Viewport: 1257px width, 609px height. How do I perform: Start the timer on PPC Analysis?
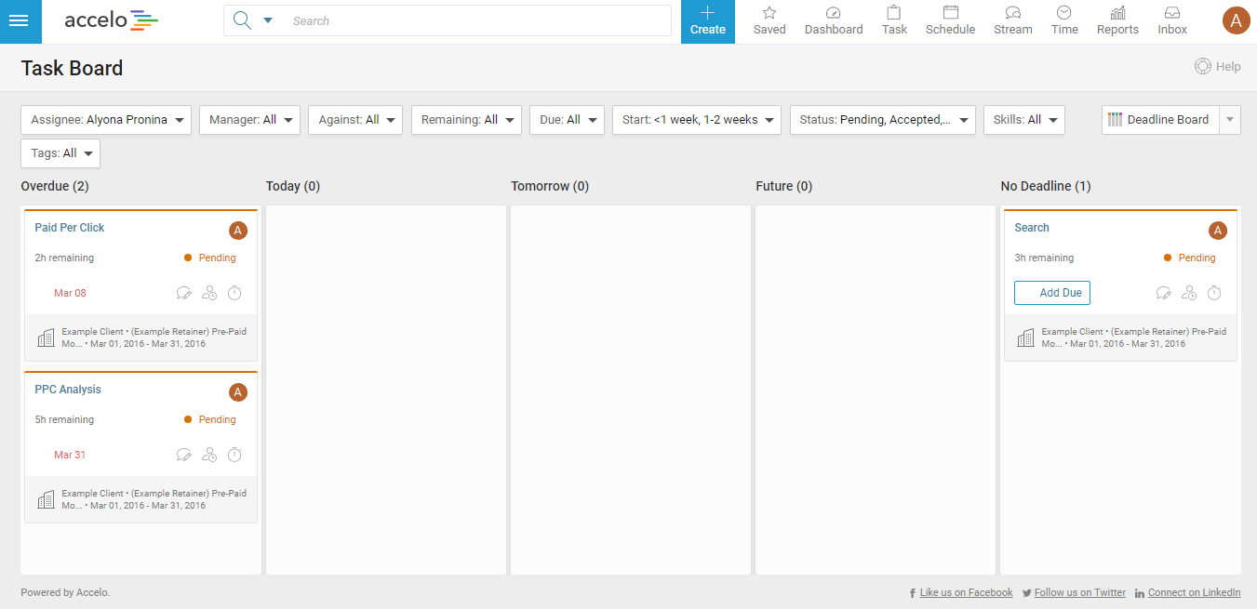pyautogui.click(x=234, y=456)
